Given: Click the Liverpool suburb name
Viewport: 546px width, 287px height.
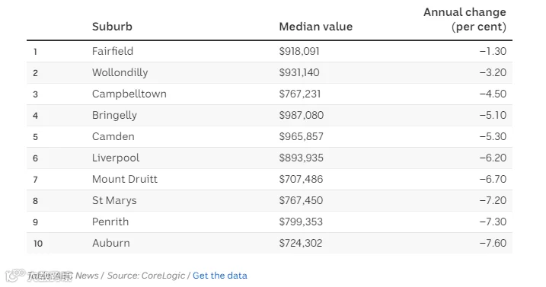Looking at the screenshot, I should point(116,158).
